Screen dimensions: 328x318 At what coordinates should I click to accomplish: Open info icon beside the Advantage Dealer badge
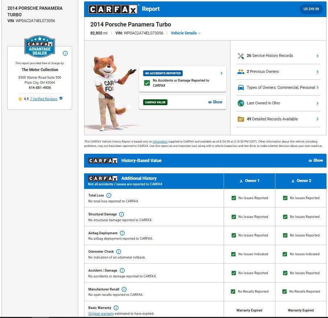click(65, 53)
